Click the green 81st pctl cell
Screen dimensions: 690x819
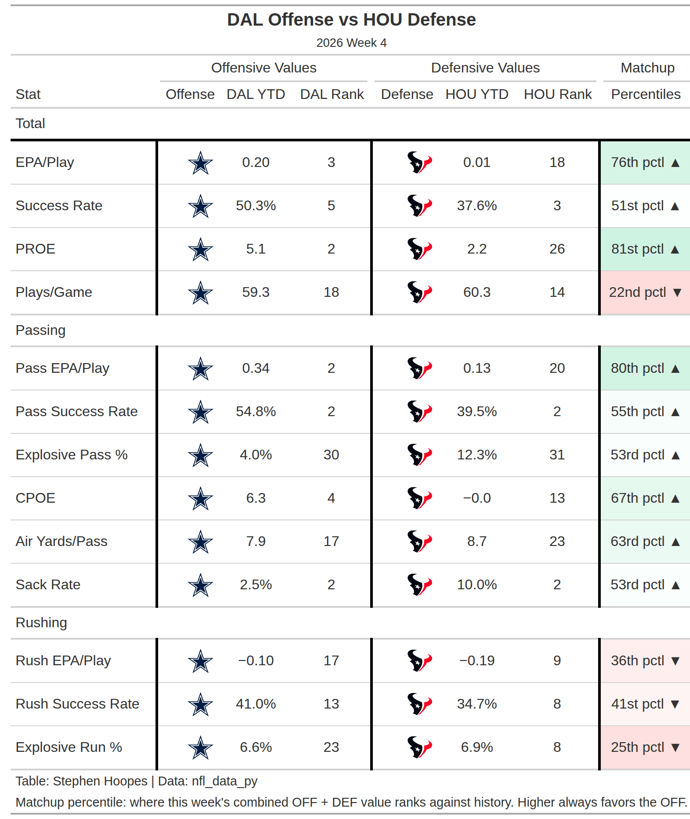[645, 249]
